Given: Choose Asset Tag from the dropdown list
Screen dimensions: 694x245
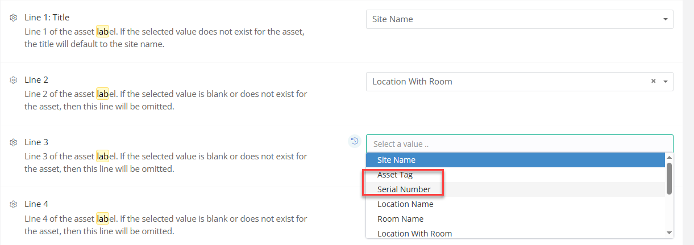Looking at the screenshot, I should click(516, 175).
